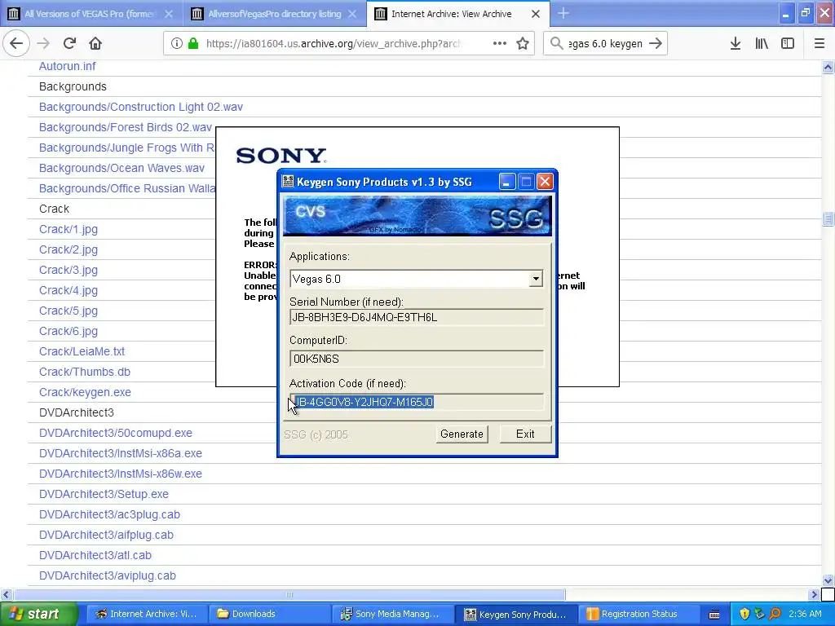Screen dimensions: 835x626
Task: Submit search with the arrow icon
Action: click(x=656, y=44)
